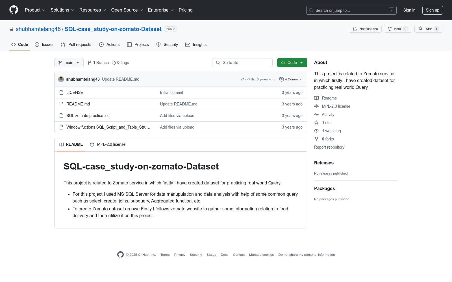
Task: View the Insights tab
Action: coord(196,45)
